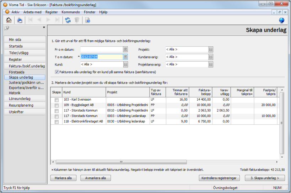Open the Kundansvarig selection list
The width and height of the screenshot is (291, 193).
click(x=211, y=57)
